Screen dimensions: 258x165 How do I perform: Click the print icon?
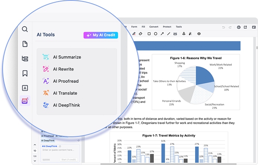[x=239, y=27]
